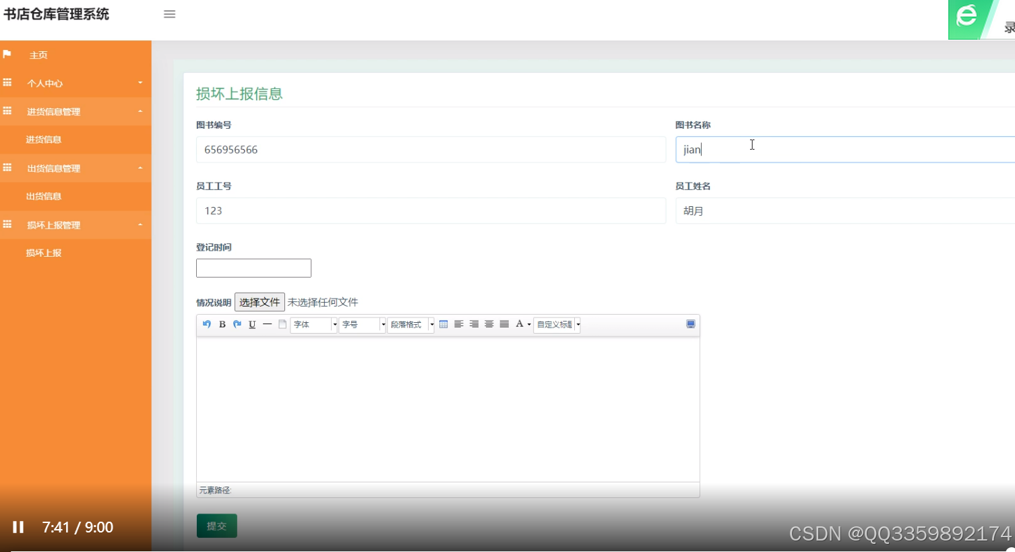Click the 图书名称 field containing jian
Viewport: 1015px width, 552px height.
click(x=845, y=150)
